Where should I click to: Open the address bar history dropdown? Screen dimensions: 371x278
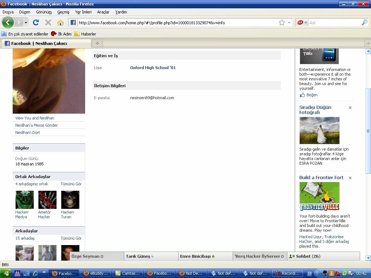[289, 23]
